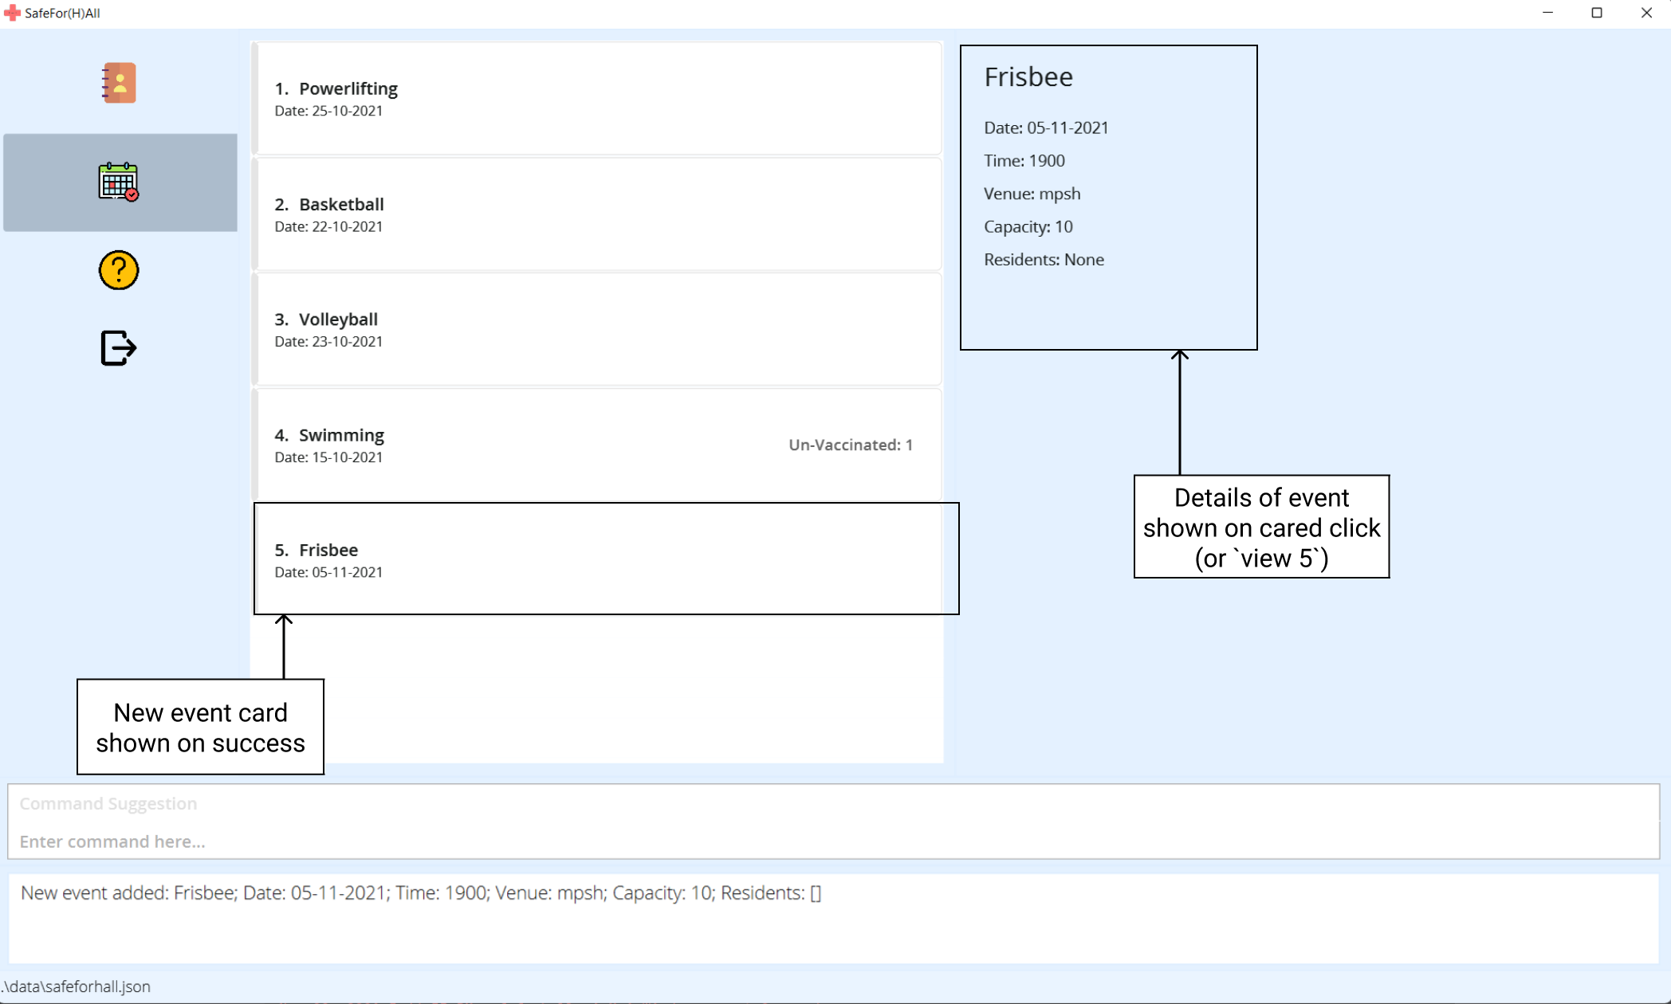Click the SafeFor(H)All app logo icon
1671x1004 pixels.
pos(12,13)
